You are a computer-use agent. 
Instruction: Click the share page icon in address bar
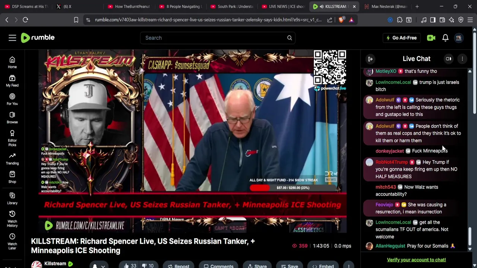[330, 20]
